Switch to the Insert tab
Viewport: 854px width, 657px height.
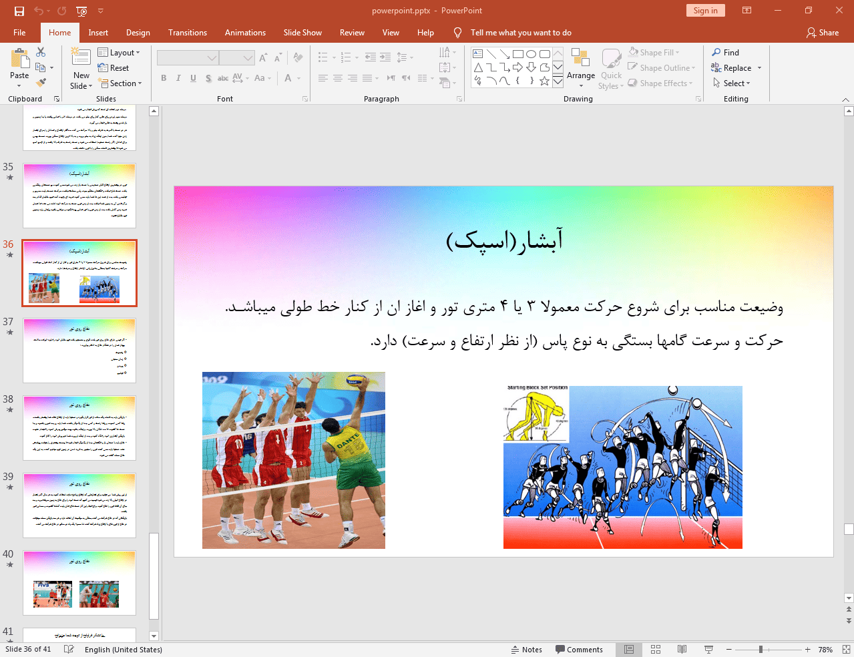[x=98, y=32]
